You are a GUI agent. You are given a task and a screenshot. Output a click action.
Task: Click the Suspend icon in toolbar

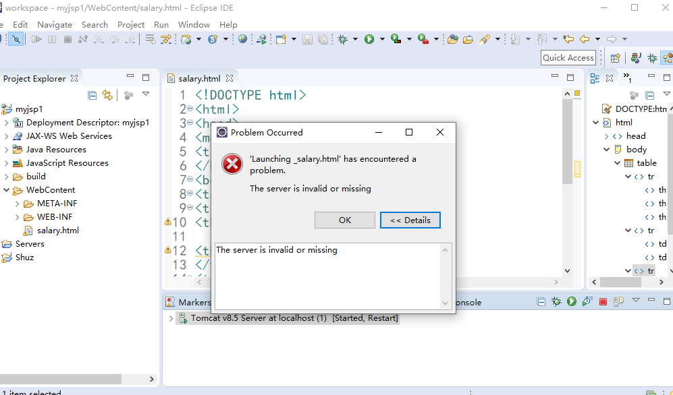[x=52, y=39]
